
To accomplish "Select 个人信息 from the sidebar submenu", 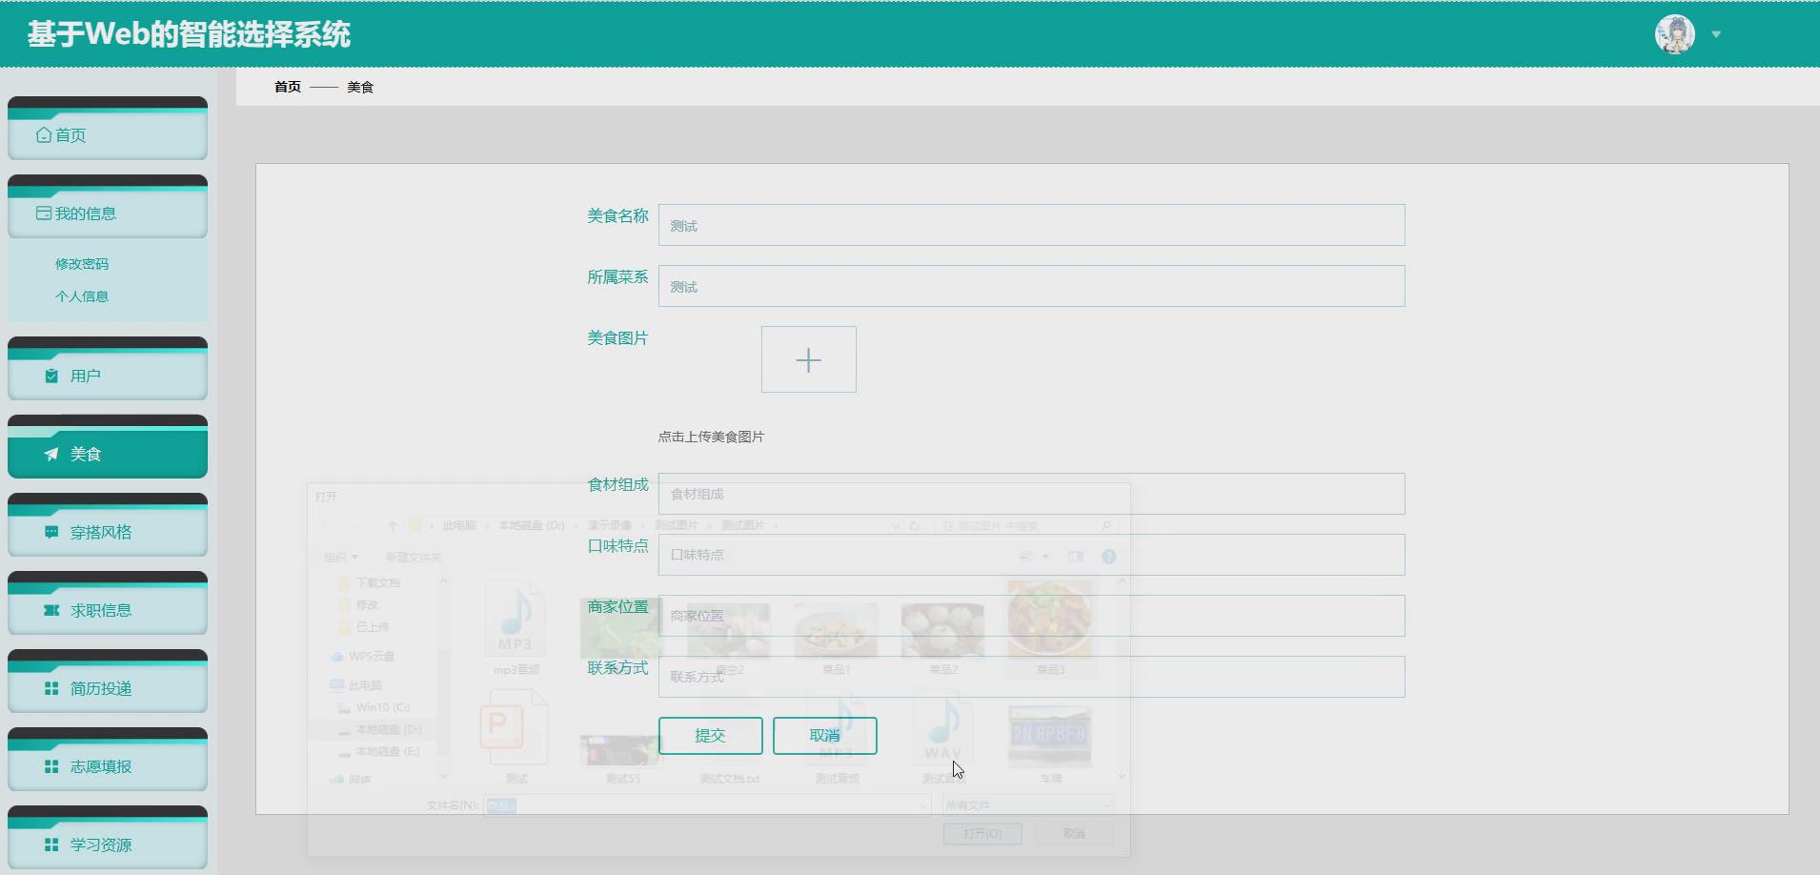I will 82,296.
